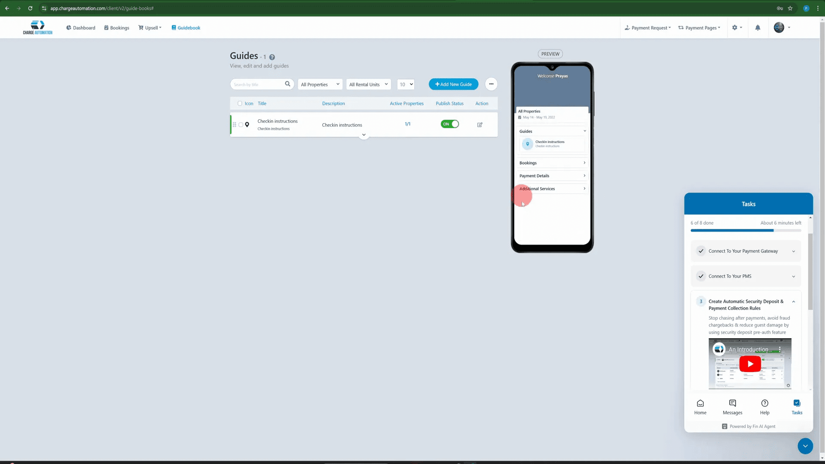Check the Checkin instructions row checkbox
The width and height of the screenshot is (825, 464).
(x=241, y=125)
